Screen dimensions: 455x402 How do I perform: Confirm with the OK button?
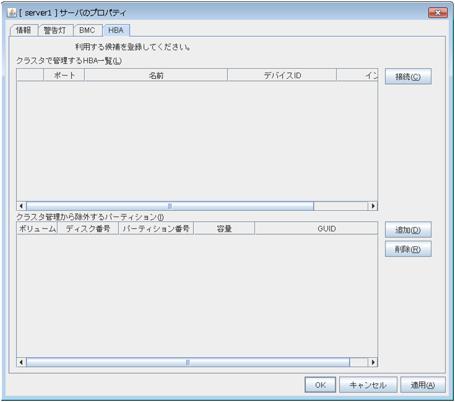[320, 385]
